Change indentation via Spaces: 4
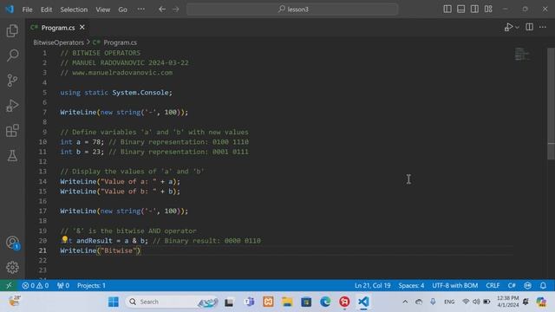The height and width of the screenshot is (312, 555). pyautogui.click(x=411, y=285)
